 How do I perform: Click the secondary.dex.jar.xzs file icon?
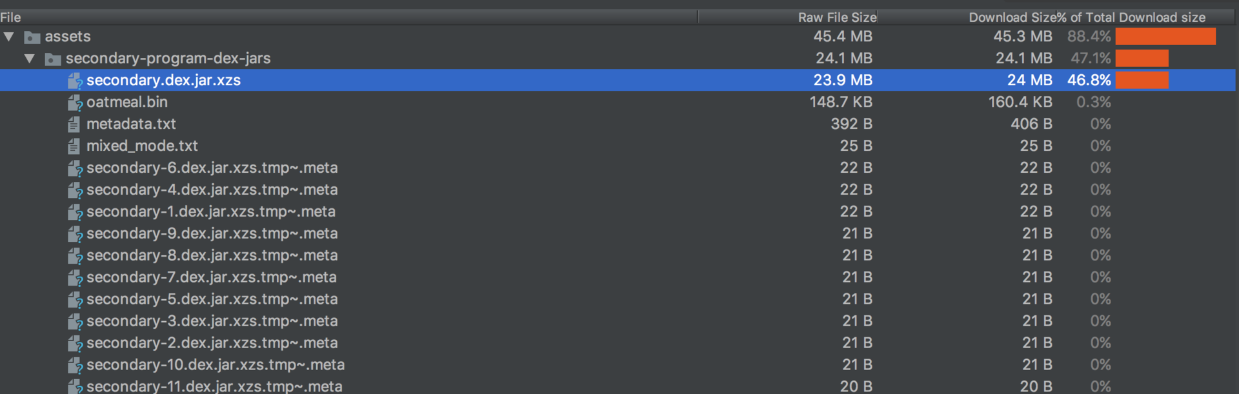click(75, 81)
